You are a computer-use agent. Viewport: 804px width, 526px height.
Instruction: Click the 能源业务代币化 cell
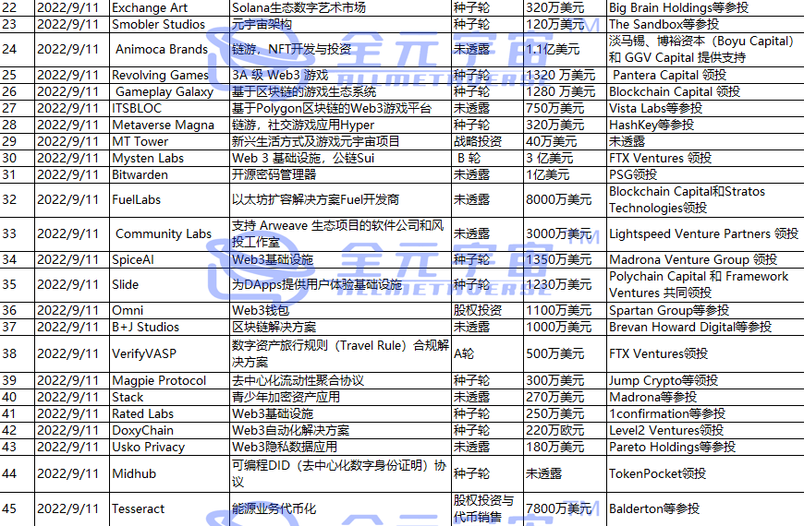[340, 509]
